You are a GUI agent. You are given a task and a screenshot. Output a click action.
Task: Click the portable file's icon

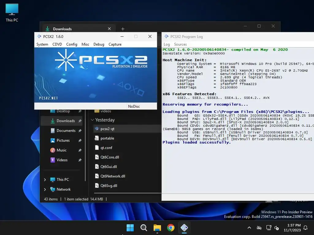[97, 138]
